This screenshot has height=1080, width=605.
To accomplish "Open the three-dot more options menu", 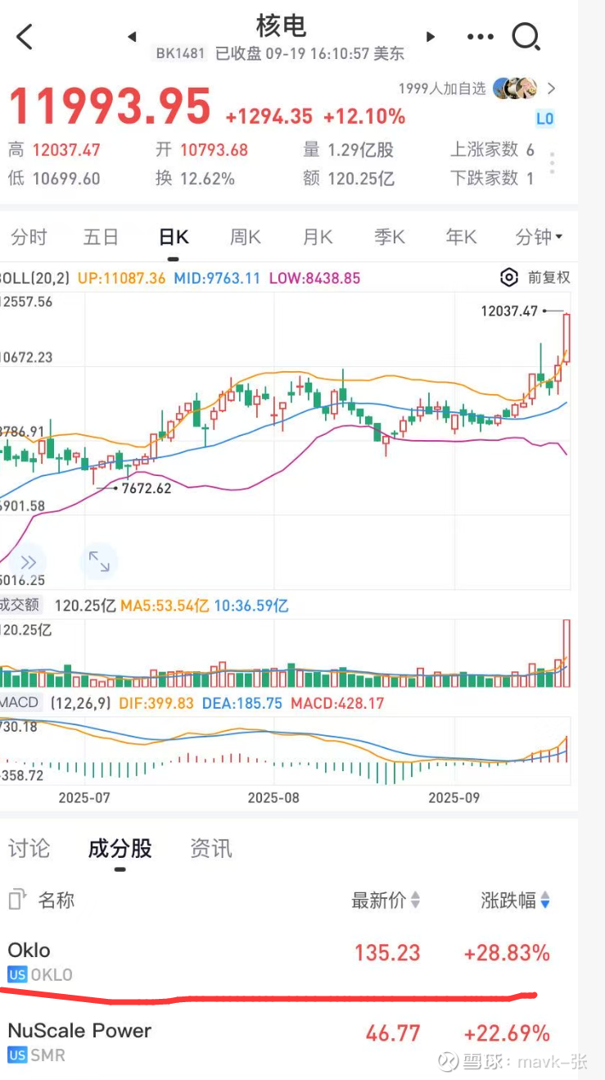I will 480,37.
